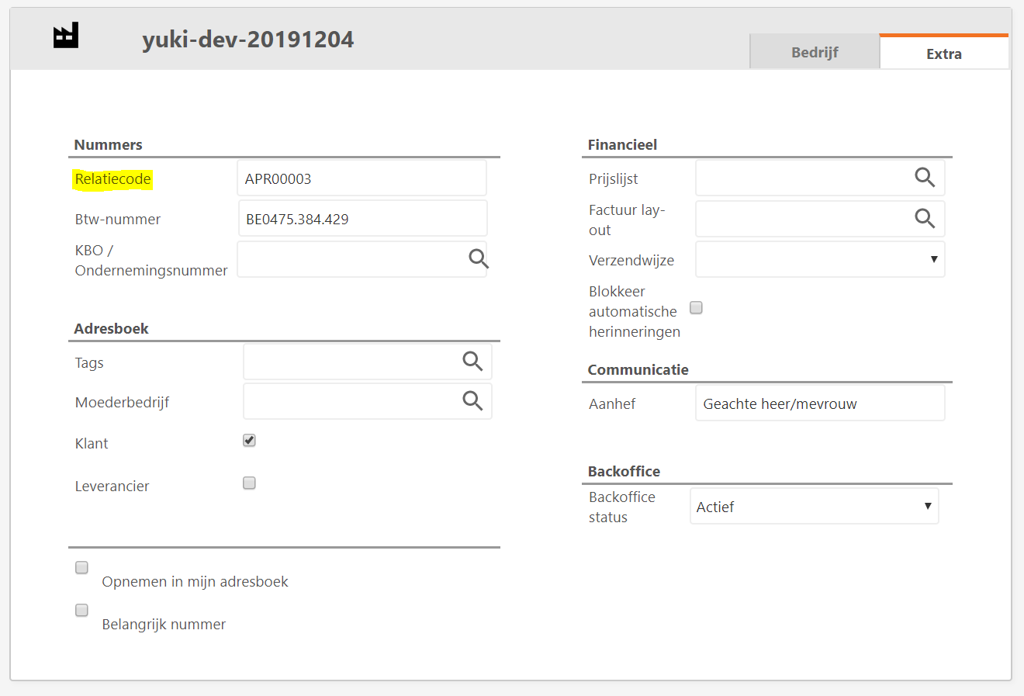The width and height of the screenshot is (1024, 696).
Task: Tick Blokkeer automatische herinneringen checkbox
Action: 696,308
